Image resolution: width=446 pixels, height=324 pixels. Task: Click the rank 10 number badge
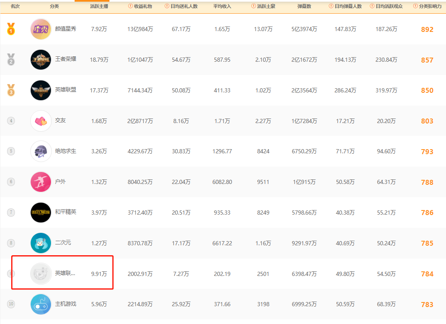tap(11, 304)
